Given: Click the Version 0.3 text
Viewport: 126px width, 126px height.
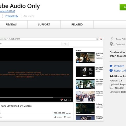Looking at the screenshot, I should pyautogui.click(x=116, y=81).
